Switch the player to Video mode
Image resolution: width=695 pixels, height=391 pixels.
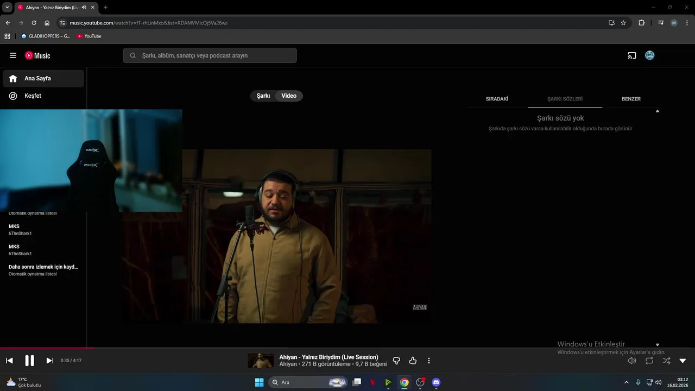[289, 96]
